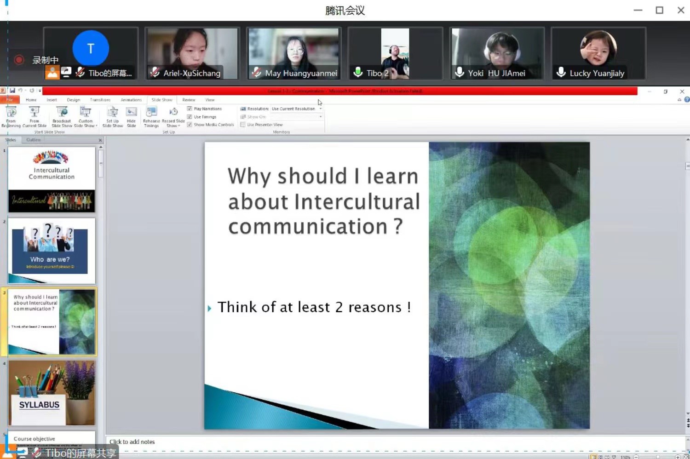Open the View ribbon tab
690x459 pixels.
pyautogui.click(x=210, y=100)
